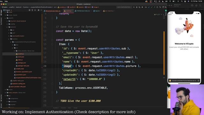Collapse the function folder
The image size is (204, 115).
pos(9,39)
